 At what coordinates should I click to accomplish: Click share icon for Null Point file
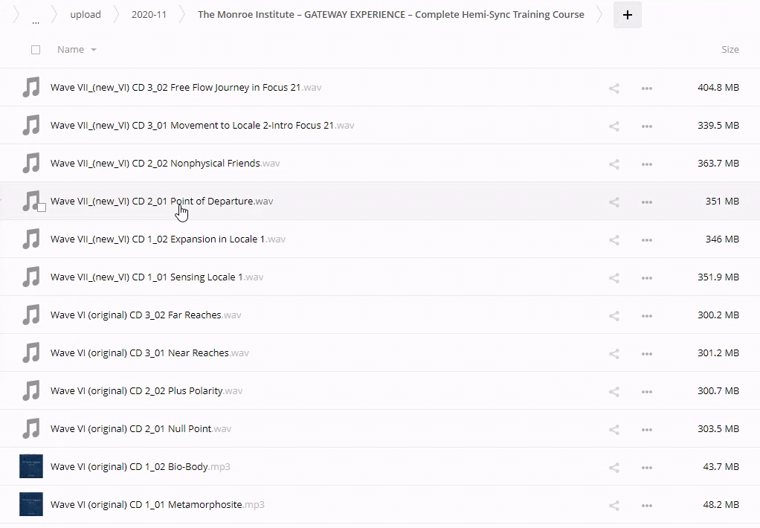tap(614, 429)
